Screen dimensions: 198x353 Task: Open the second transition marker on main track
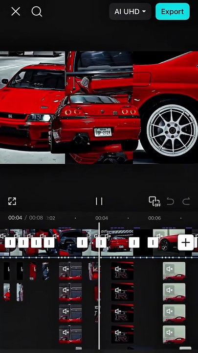click(23, 243)
